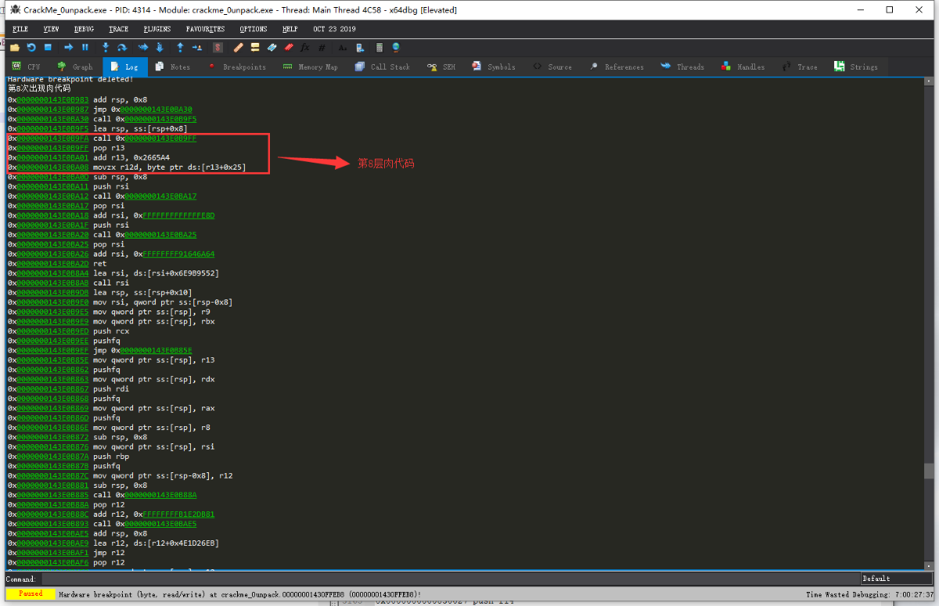
Task: Switch to the Handles tab
Action: click(743, 67)
